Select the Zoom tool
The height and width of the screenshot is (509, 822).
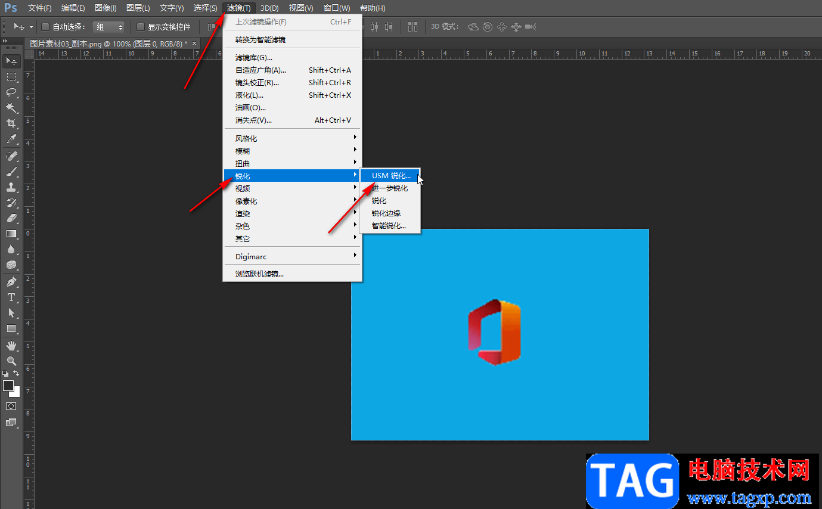tap(11, 361)
